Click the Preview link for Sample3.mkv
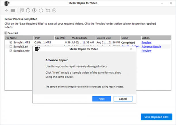 coord(146,51)
